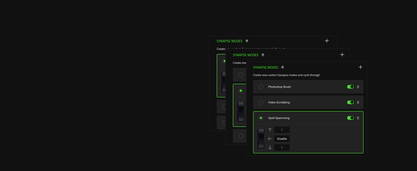Viewport: 417px width, 171px height.
Task: Open the scroll down assignment box showing 1
Action: [x=282, y=148]
